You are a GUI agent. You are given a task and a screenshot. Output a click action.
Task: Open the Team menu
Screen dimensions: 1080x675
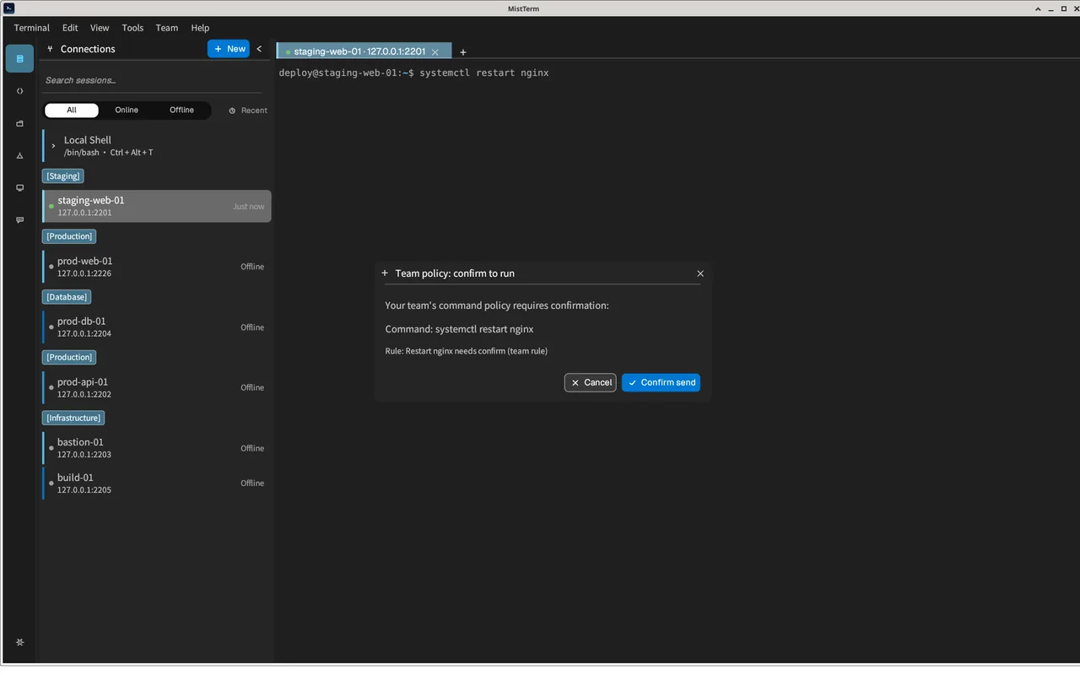(167, 28)
